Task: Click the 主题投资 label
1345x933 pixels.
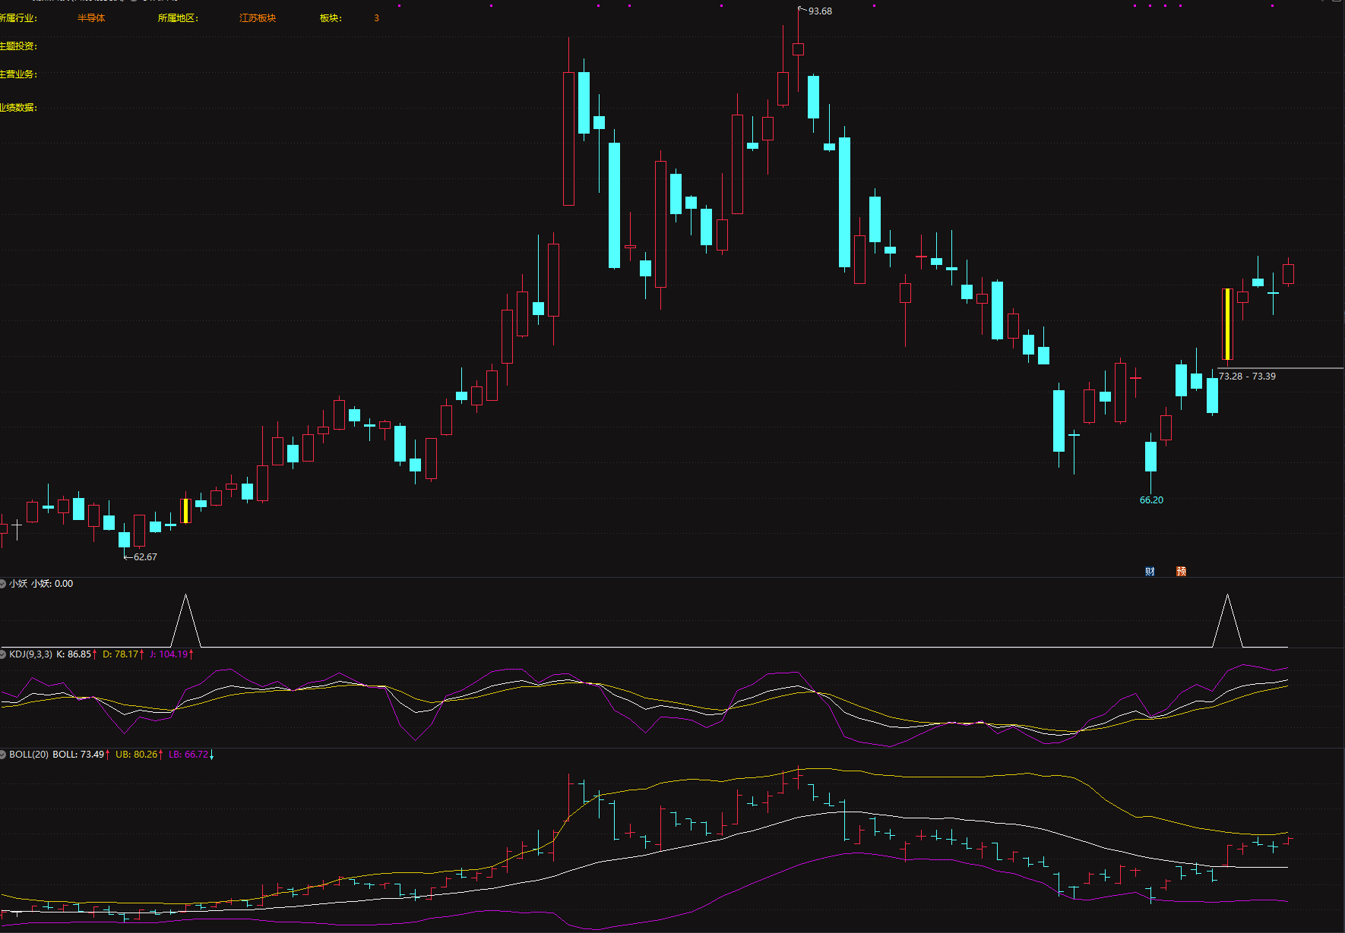Action: 18,46
